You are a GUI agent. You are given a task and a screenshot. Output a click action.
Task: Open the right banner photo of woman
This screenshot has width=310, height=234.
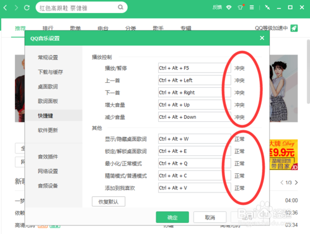(x=283, y=89)
